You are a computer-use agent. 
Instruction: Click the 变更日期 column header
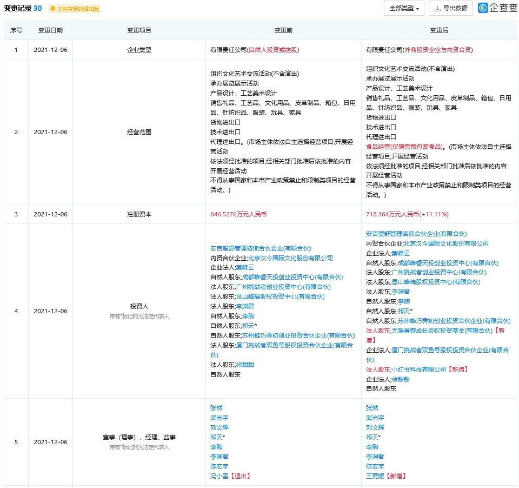[50, 31]
